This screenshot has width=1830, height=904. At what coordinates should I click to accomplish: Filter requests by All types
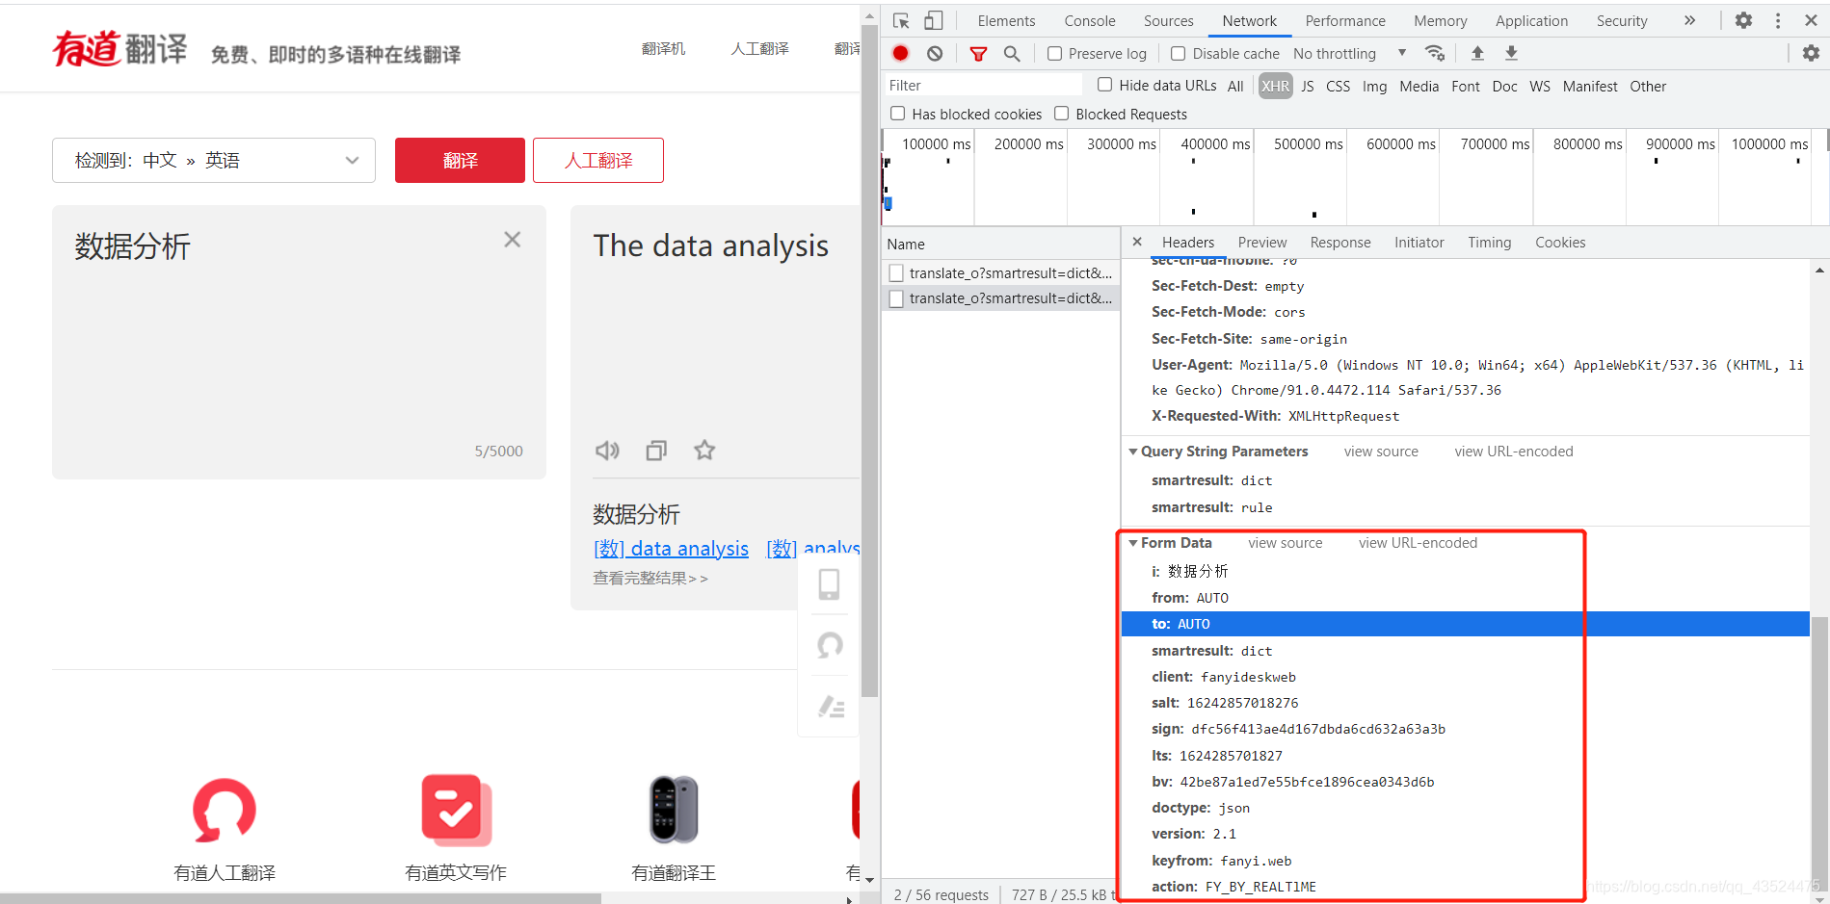1235,86
